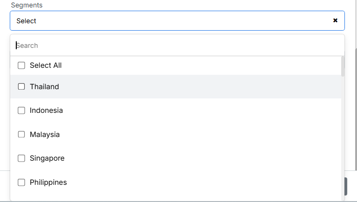Toggle the Malaysia checkbox
Image resolution: width=357 pixels, height=202 pixels.
[x=21, y=134]
